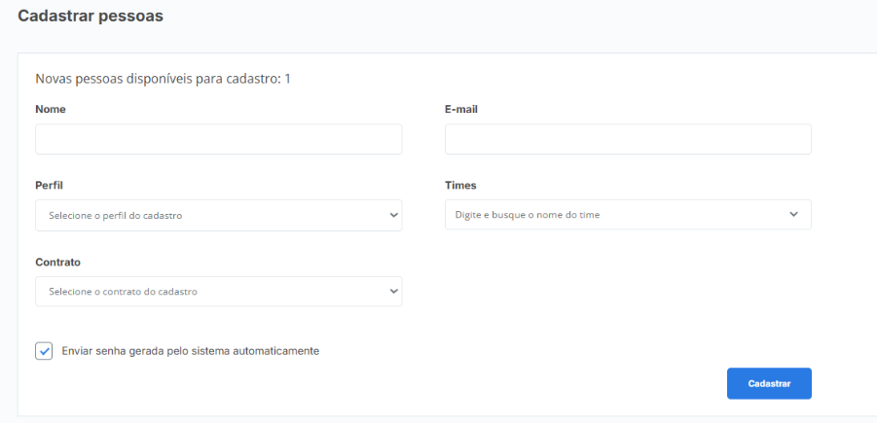Click the 'Selecione o perfil do cadastro' placeholder text
The height and width of the screenshot is (423, 877).
115,215
